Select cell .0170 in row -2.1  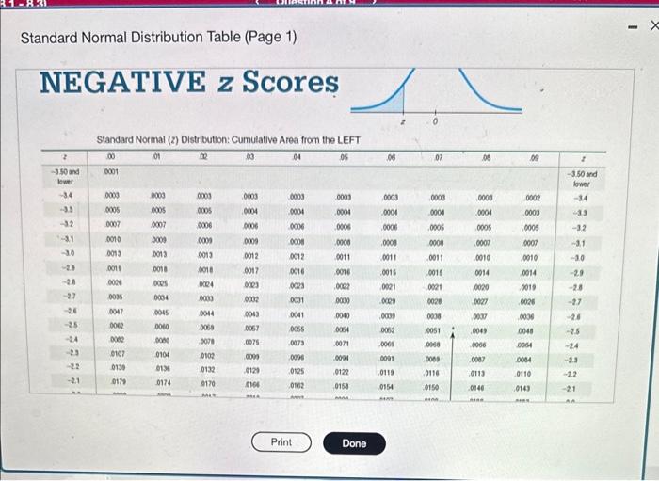(x=208, y=383)
